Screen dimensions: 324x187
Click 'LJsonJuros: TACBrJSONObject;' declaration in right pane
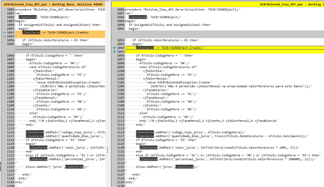coord(154,17)
